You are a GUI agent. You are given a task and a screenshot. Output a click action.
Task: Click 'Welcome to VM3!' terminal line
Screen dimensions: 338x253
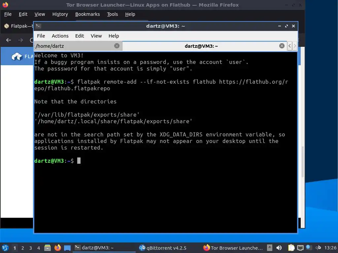[x=59, y=55]
